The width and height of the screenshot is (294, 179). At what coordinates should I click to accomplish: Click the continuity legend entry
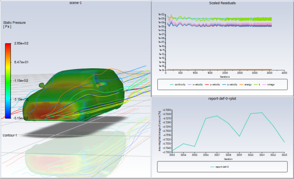(x=178, y=85)
